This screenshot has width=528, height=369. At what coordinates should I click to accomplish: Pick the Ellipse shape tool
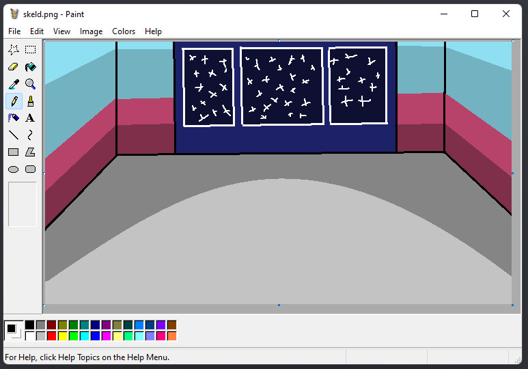coord(14,169)
